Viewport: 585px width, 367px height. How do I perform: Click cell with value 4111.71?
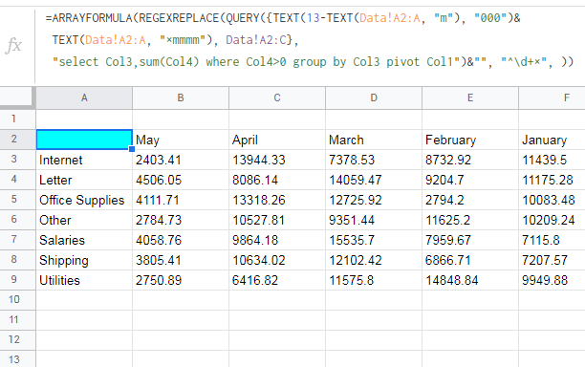pyautogui.click(x=181, y=200)
